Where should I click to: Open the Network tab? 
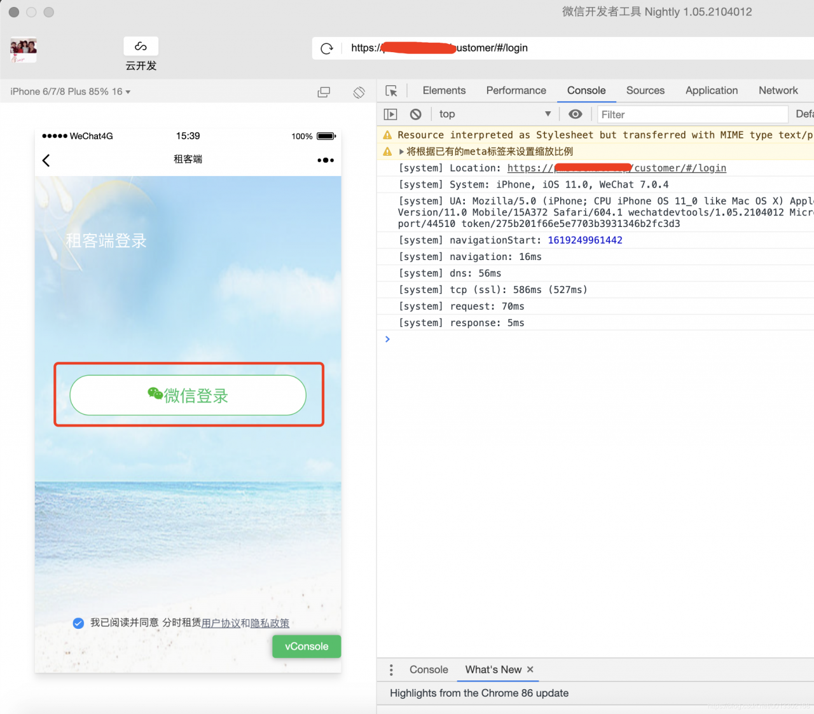[x=778, y=90]
